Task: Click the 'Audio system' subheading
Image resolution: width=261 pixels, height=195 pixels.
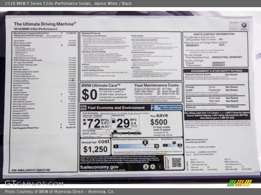Action: pos(137,36)
